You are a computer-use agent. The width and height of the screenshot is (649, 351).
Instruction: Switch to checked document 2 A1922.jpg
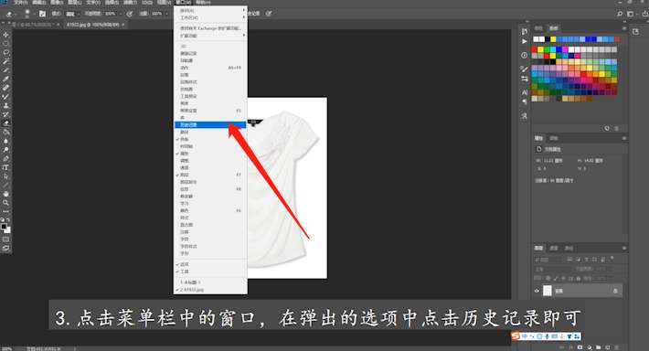click(x=210, y=290)
